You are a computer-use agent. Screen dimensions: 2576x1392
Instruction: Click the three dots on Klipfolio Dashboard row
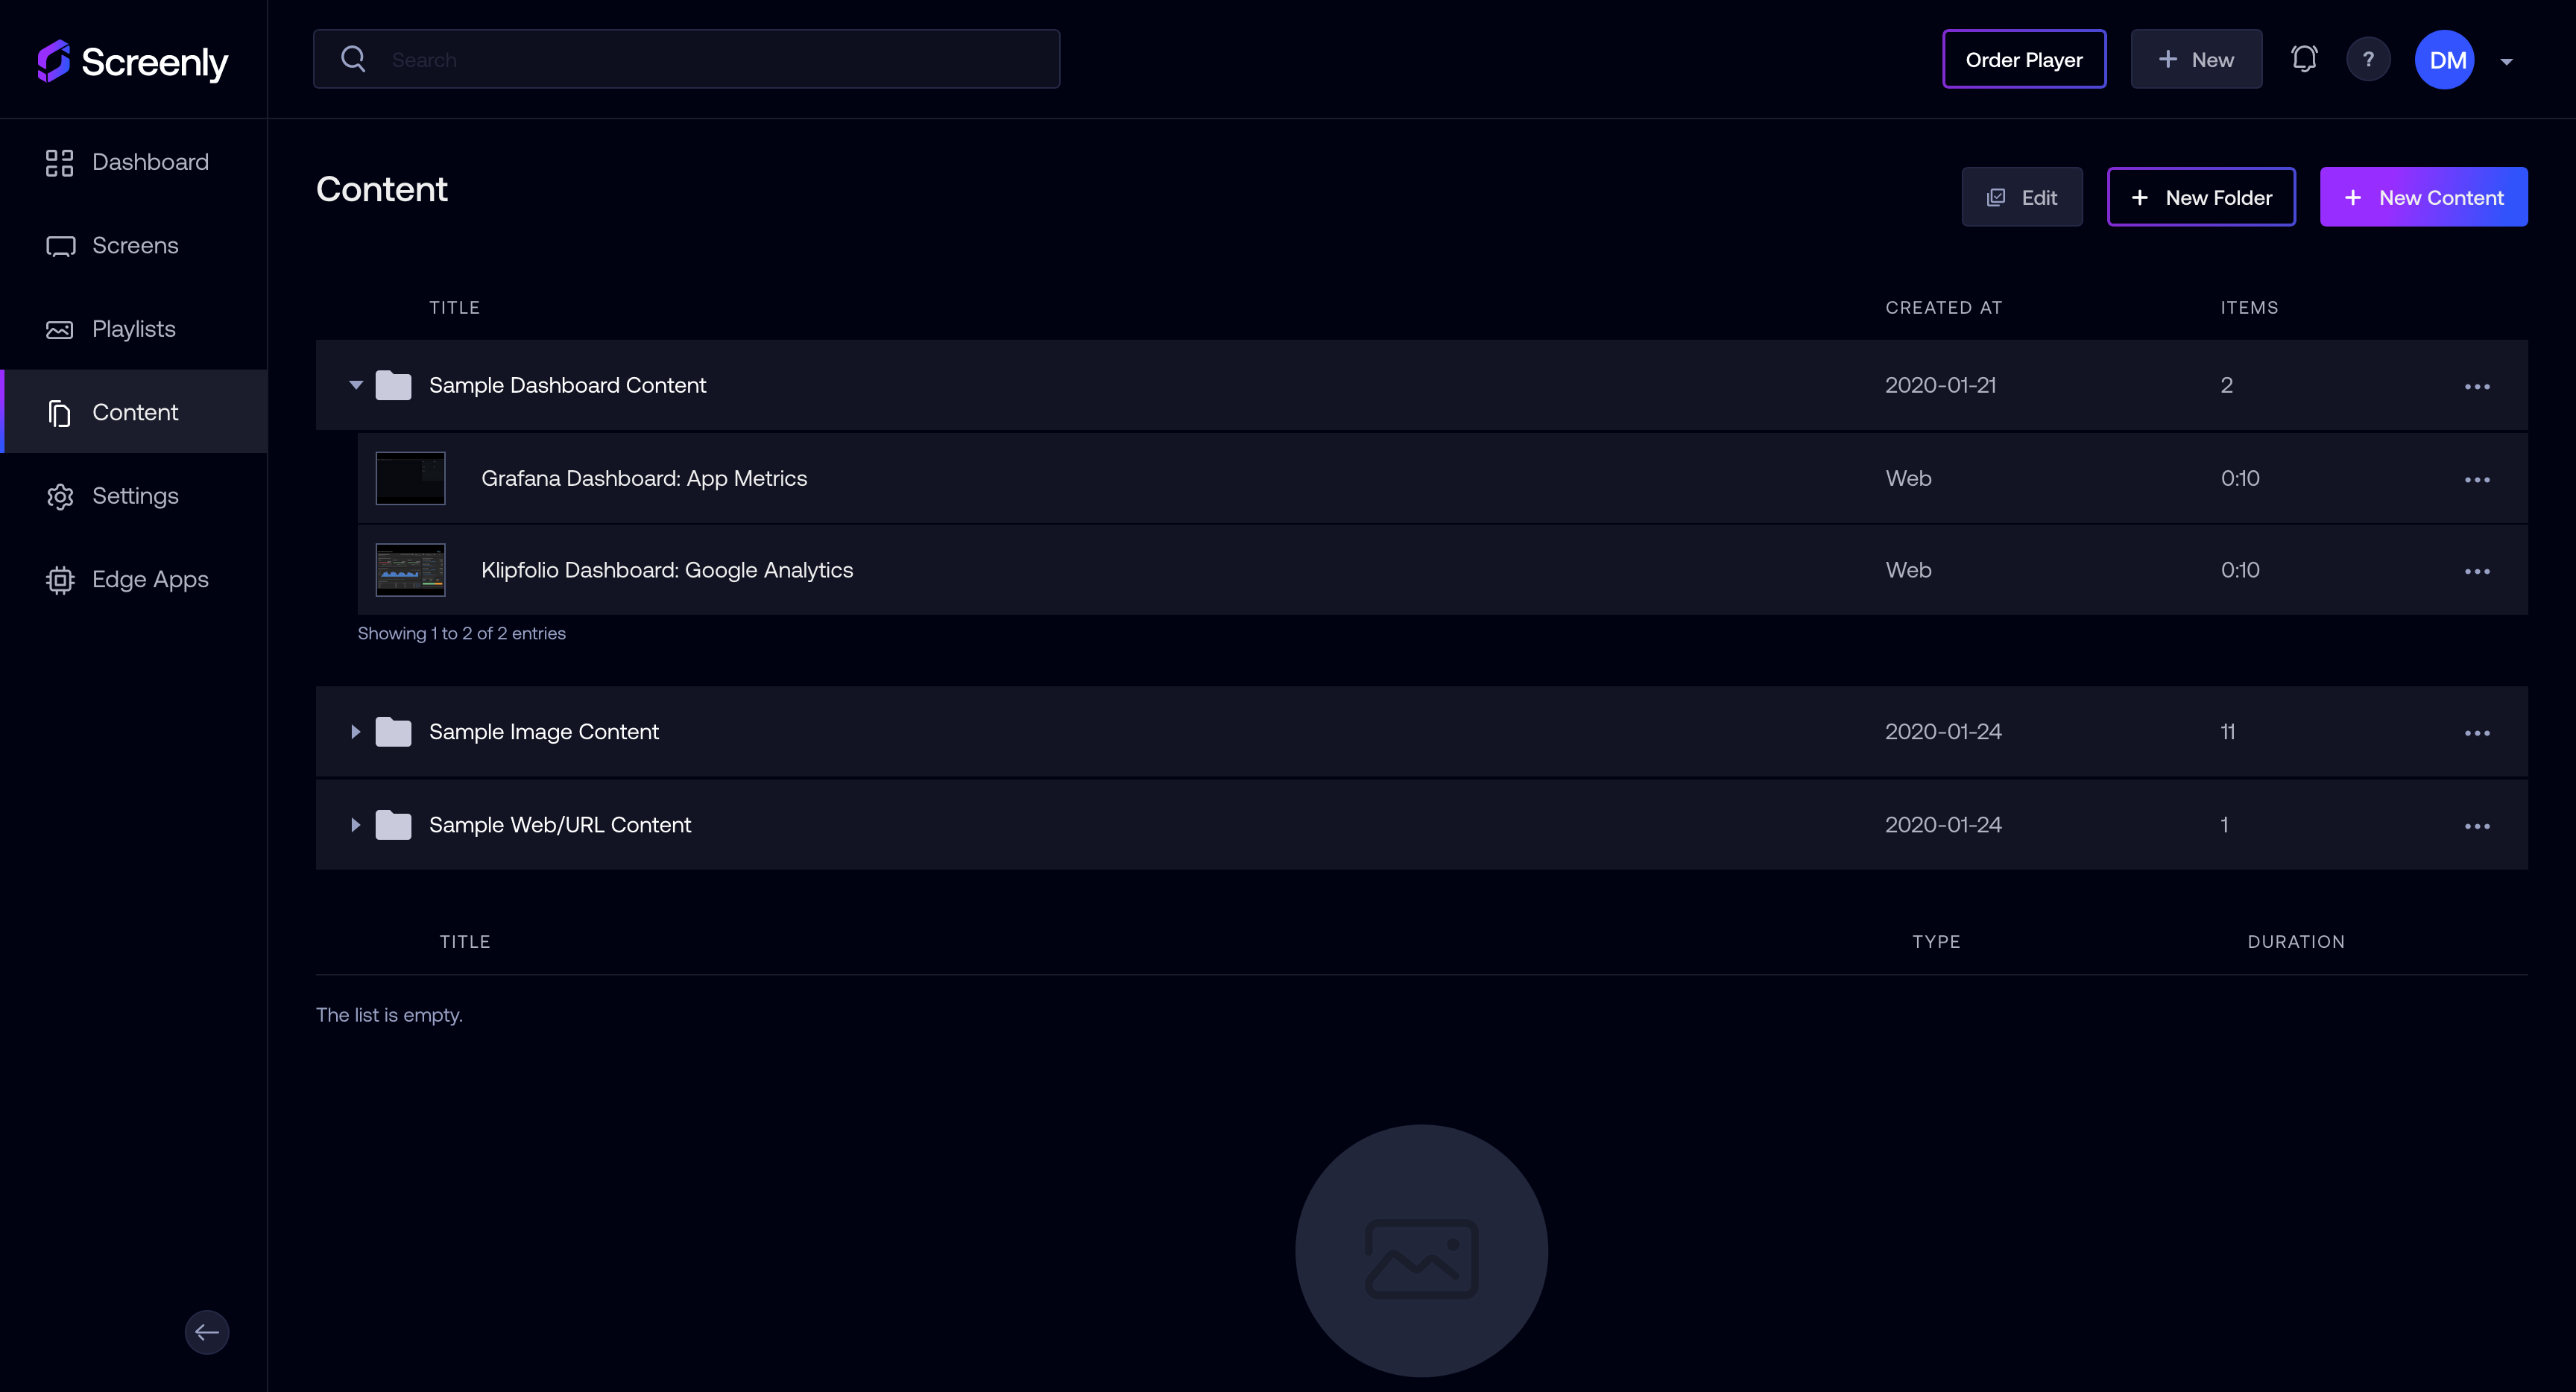(x=2477, y=571)
